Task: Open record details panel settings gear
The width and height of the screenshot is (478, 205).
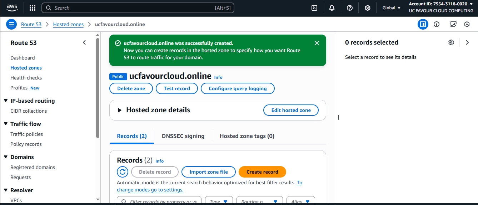Action: point(451,42)
